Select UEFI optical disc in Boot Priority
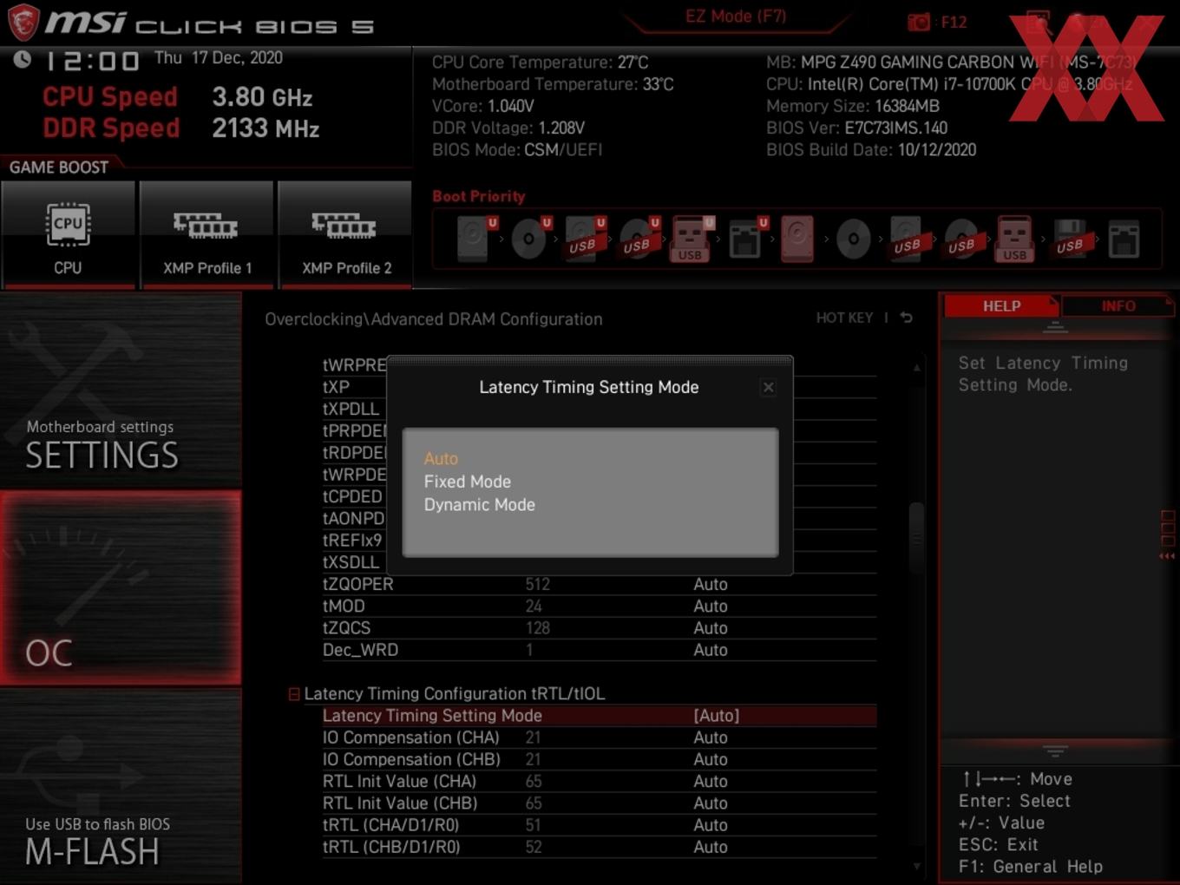Viewport: 1180px width, 885px height. (530, 239)
